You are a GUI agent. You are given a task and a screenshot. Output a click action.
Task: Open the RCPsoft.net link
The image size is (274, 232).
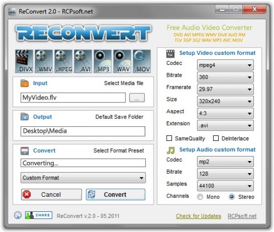coord(242,216)
